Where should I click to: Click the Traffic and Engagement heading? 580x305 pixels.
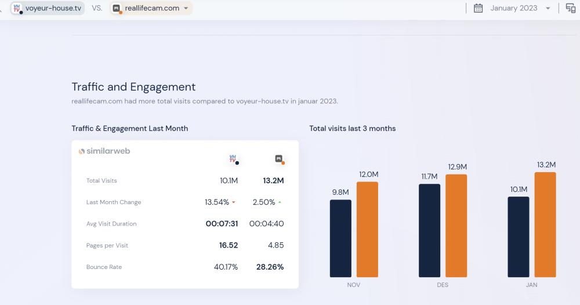point(133,87)
